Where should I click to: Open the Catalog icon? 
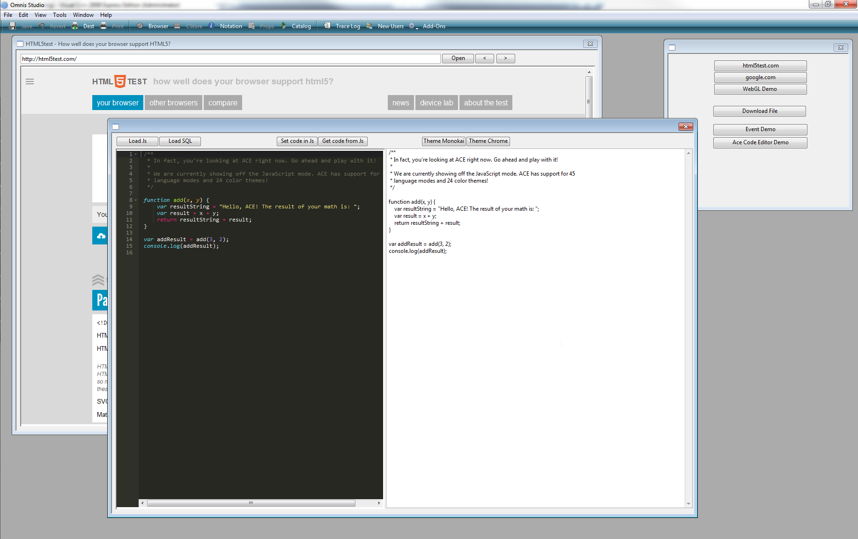283,26
